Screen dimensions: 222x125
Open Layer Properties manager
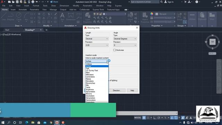88,18
